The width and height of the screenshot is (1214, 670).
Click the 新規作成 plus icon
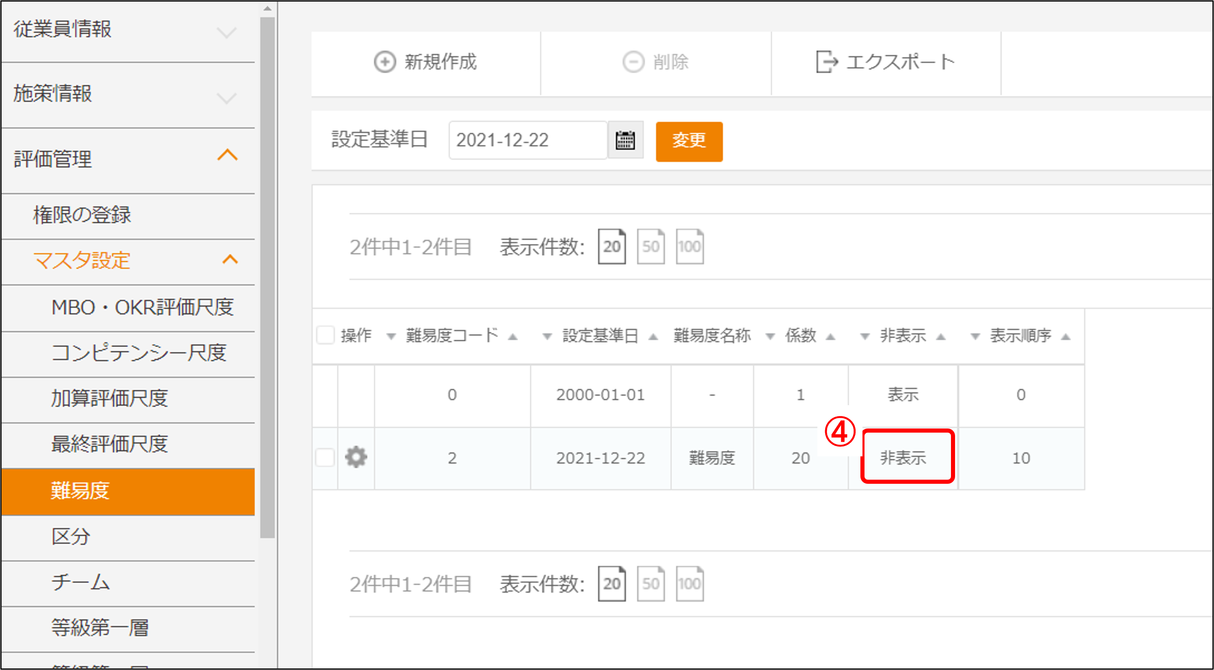385,62
